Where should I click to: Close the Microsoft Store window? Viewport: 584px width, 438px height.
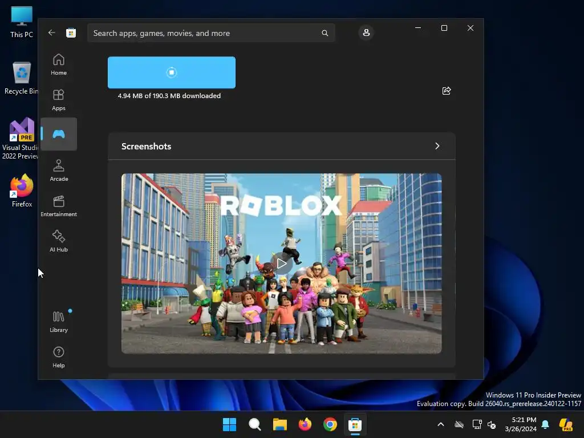[x=471, y=28]
